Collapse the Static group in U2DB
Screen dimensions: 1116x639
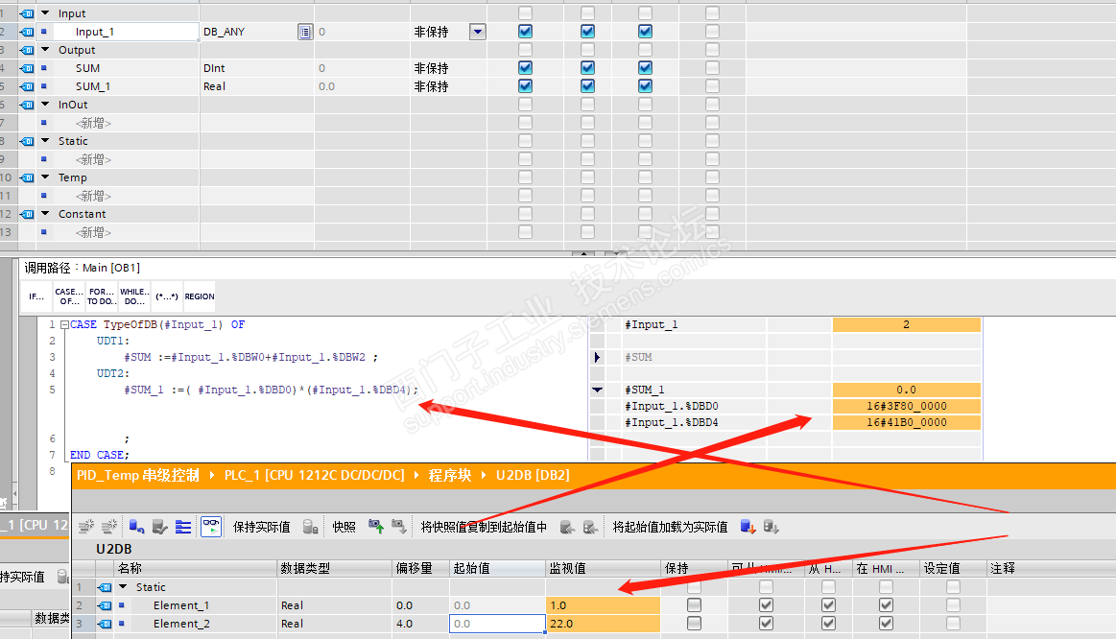click(x=123, y=587)
